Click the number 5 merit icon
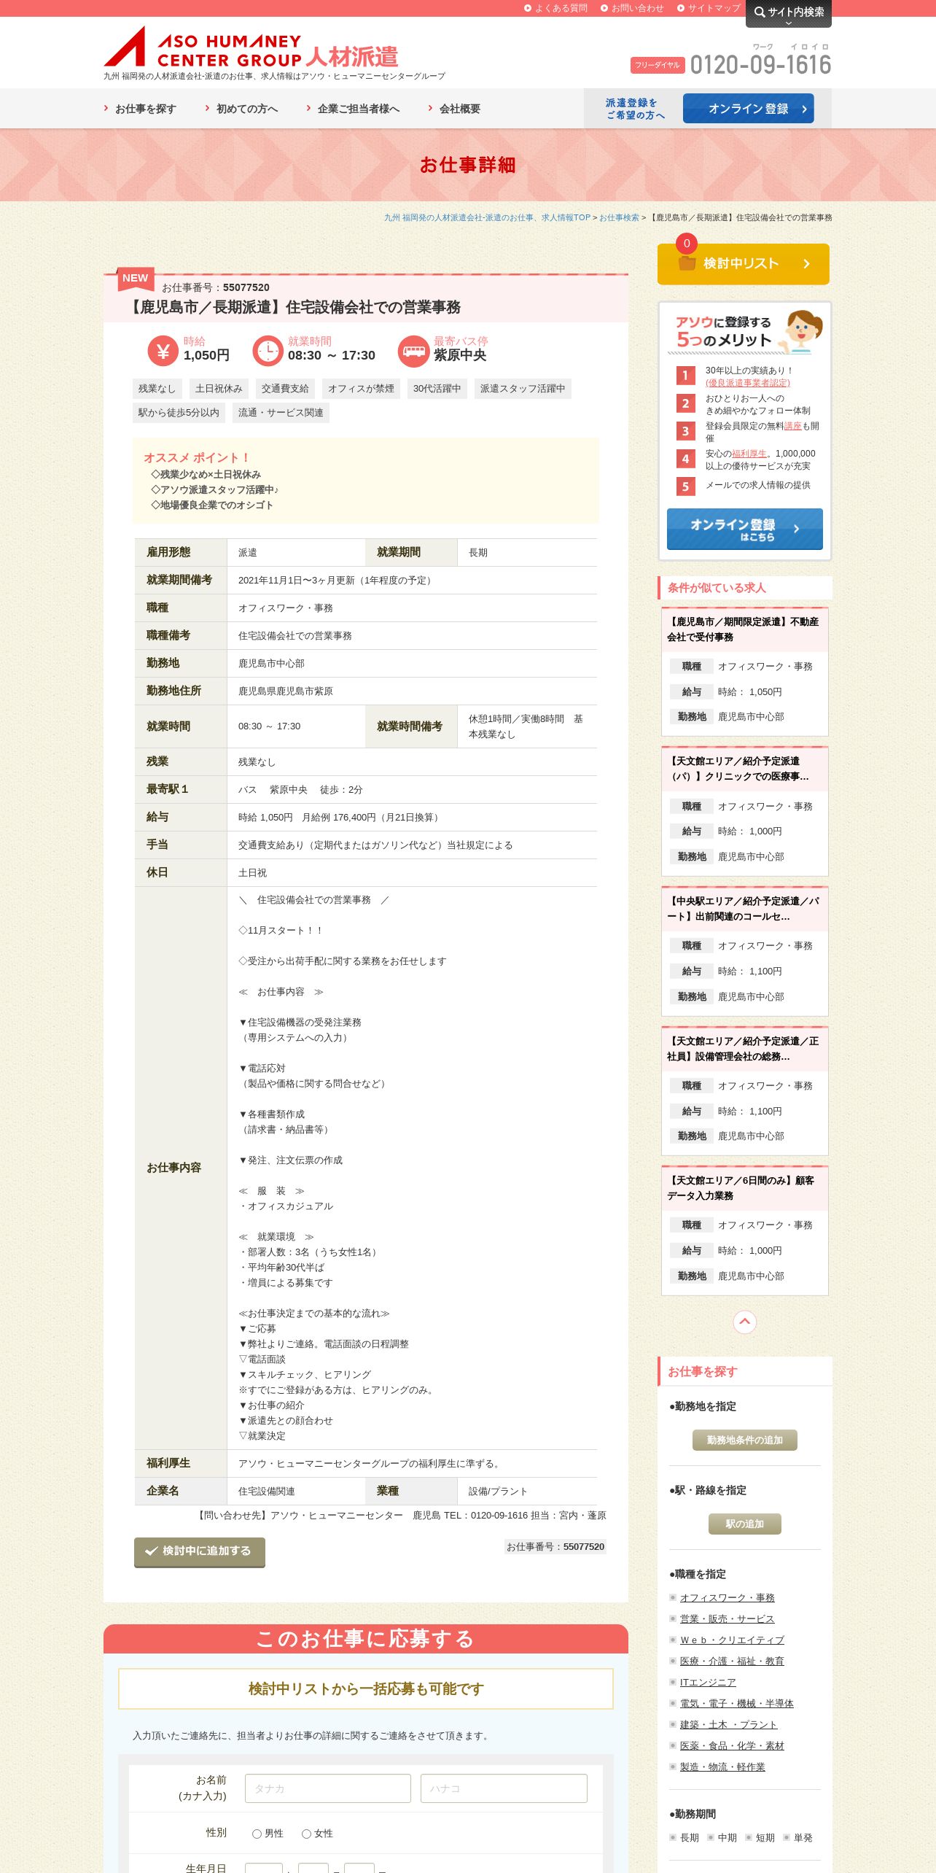Screen dimensions: 936x1873 tap(685, 486)
